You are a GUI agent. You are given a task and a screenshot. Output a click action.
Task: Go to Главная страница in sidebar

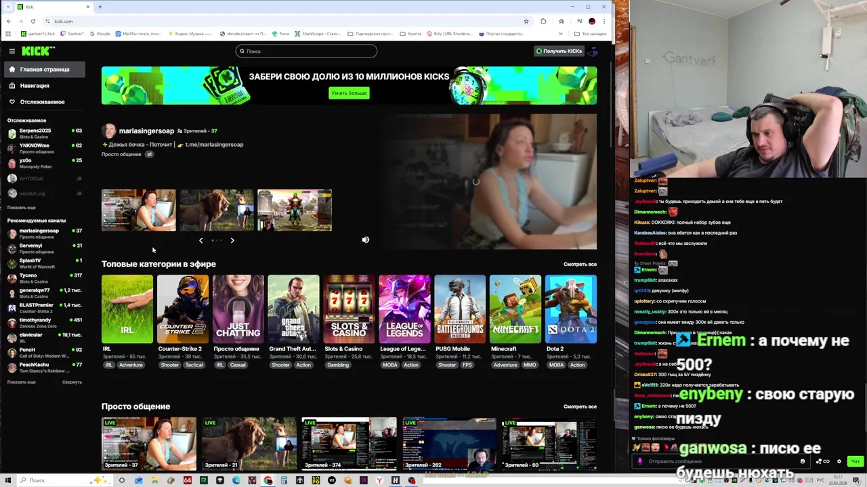pos(44,70)
